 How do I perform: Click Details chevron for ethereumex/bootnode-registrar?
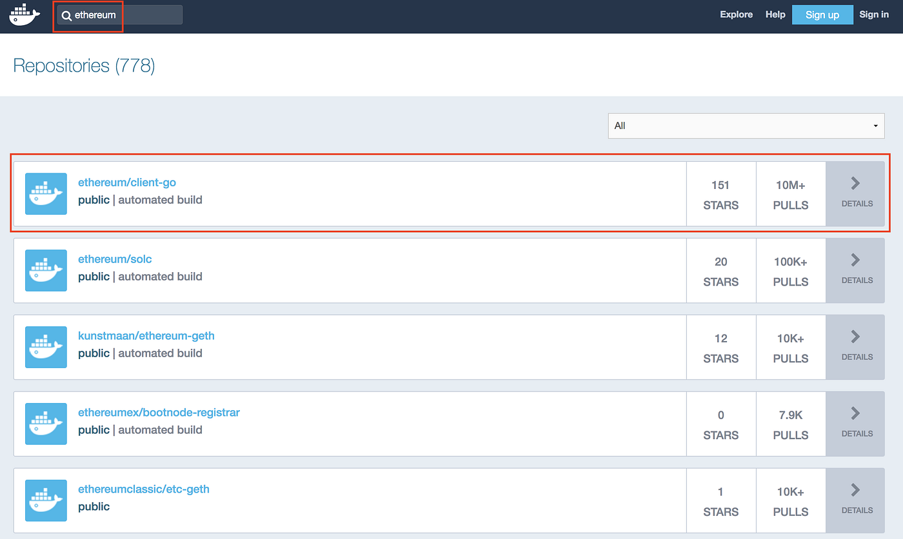click(856, 414)
